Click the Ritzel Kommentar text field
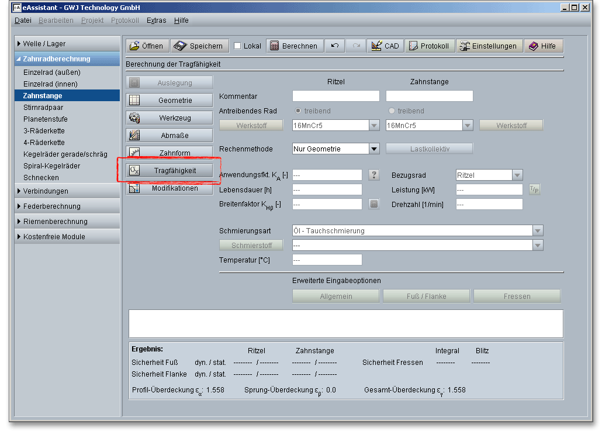 [x=335, y=96]
